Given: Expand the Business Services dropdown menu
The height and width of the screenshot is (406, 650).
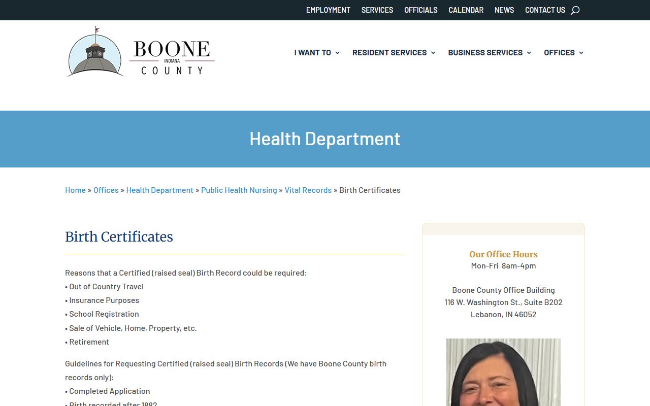Looking at the screenshot, I should pyautogui.click(x=490, y=52).
